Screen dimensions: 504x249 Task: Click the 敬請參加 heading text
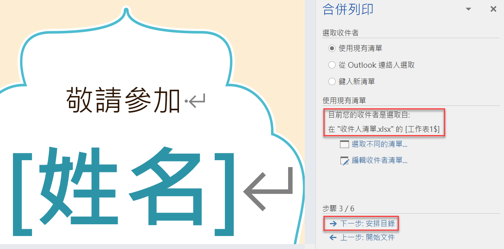coord(123,99)
